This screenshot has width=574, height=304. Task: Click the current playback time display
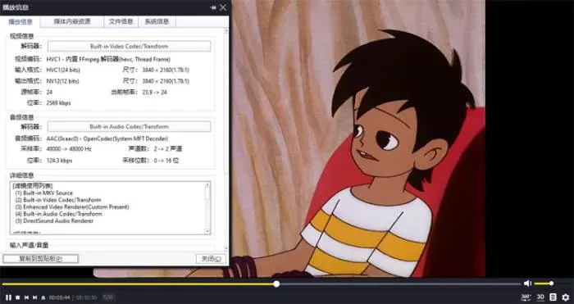click(x=59, y=297)
